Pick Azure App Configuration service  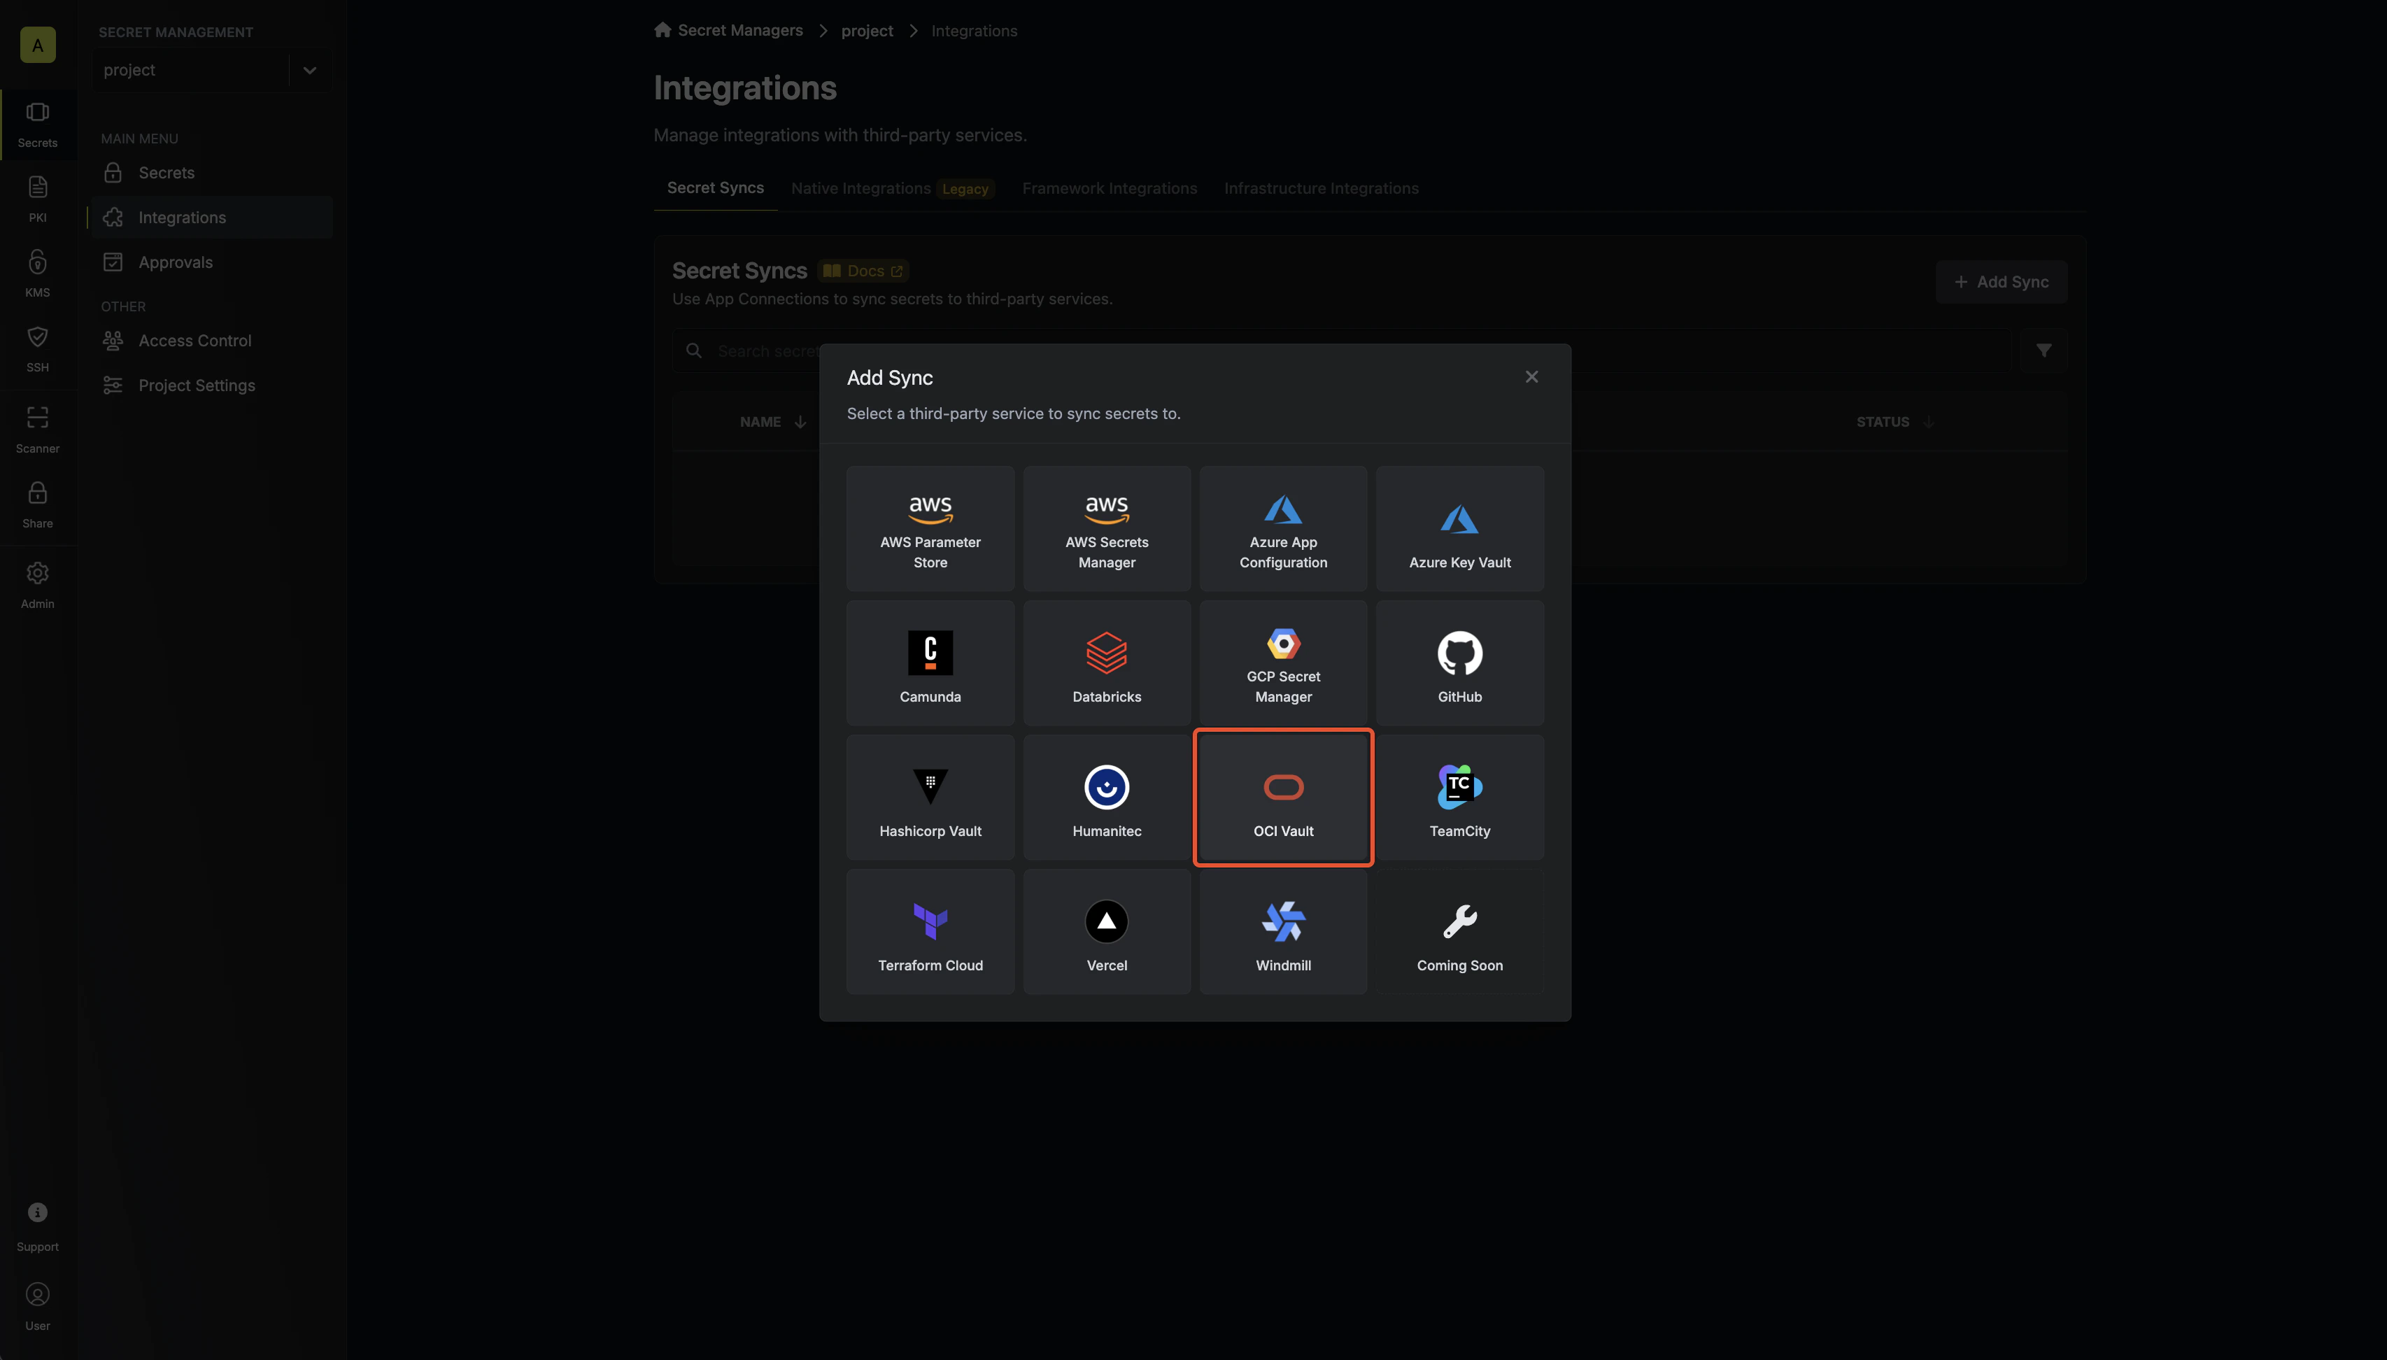(x=1283, y=529)
